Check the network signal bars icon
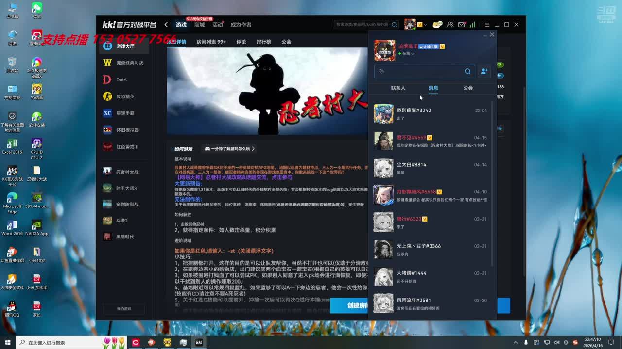The image size is (622, 349). pyautogui.click(x=472, y=25)
